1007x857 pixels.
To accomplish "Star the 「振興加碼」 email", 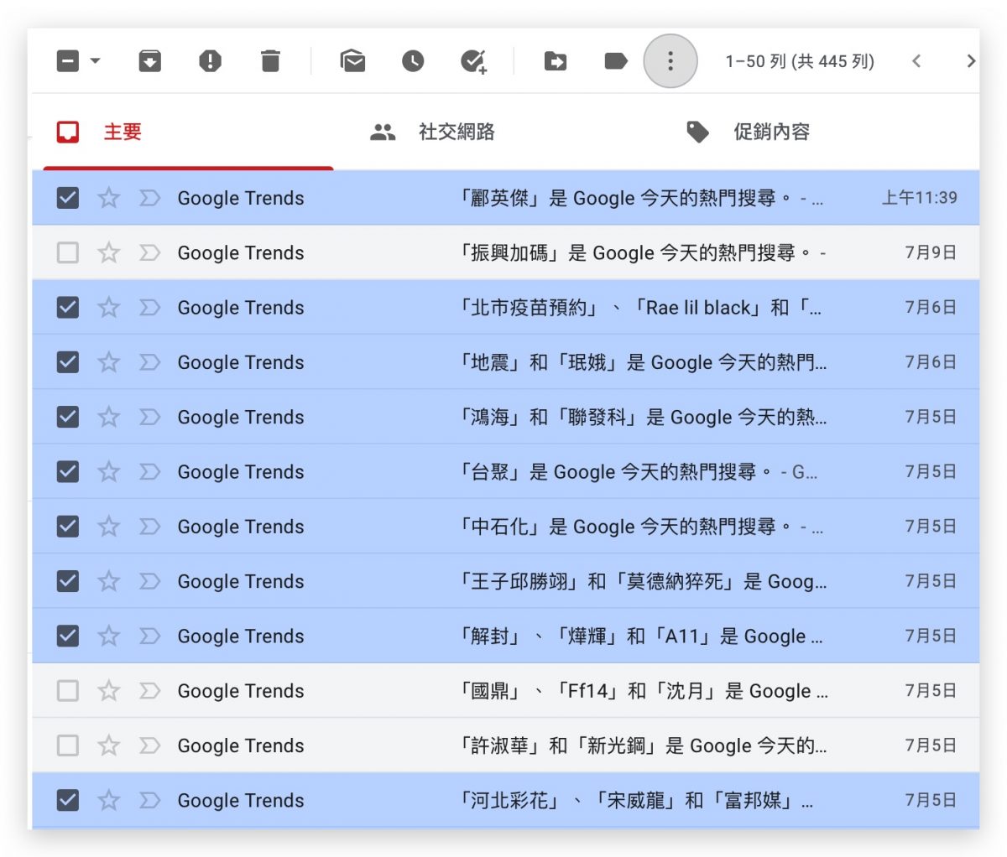I will [109, 252].
